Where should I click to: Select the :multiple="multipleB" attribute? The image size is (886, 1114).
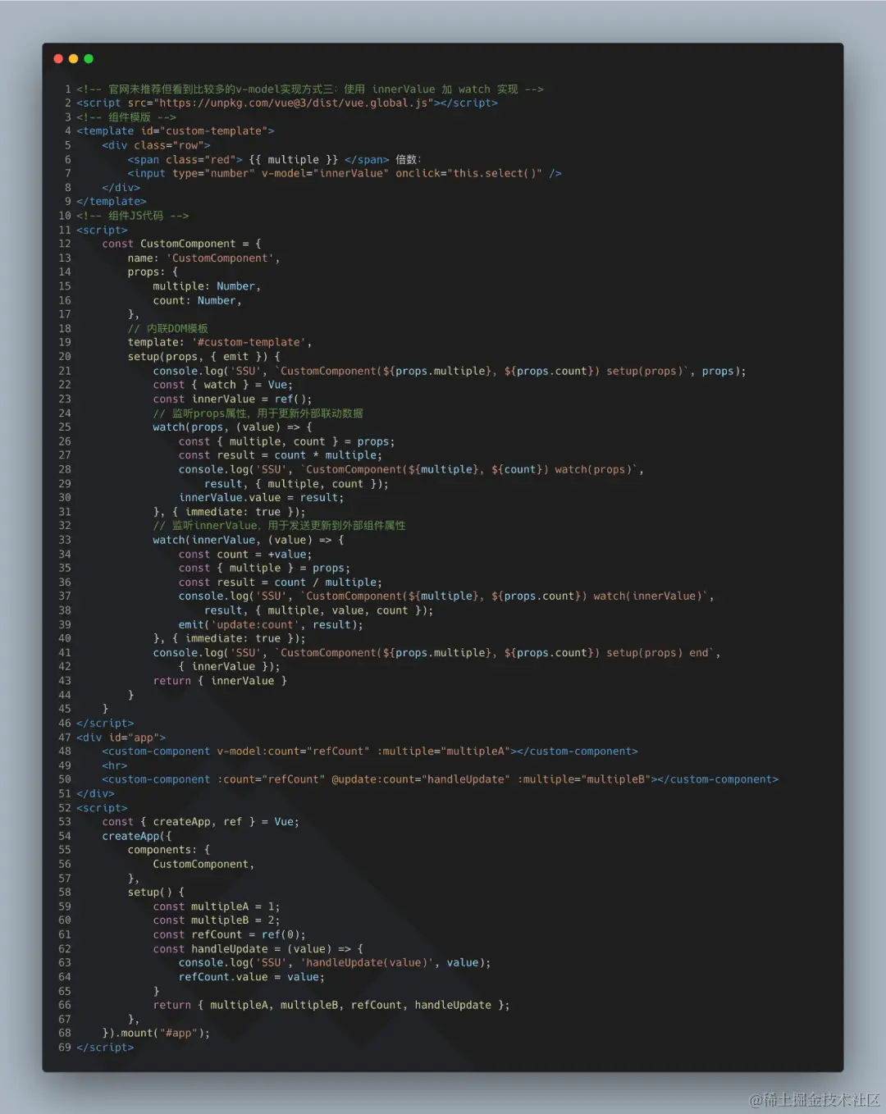pyautogui.click(x=584, y=779)
